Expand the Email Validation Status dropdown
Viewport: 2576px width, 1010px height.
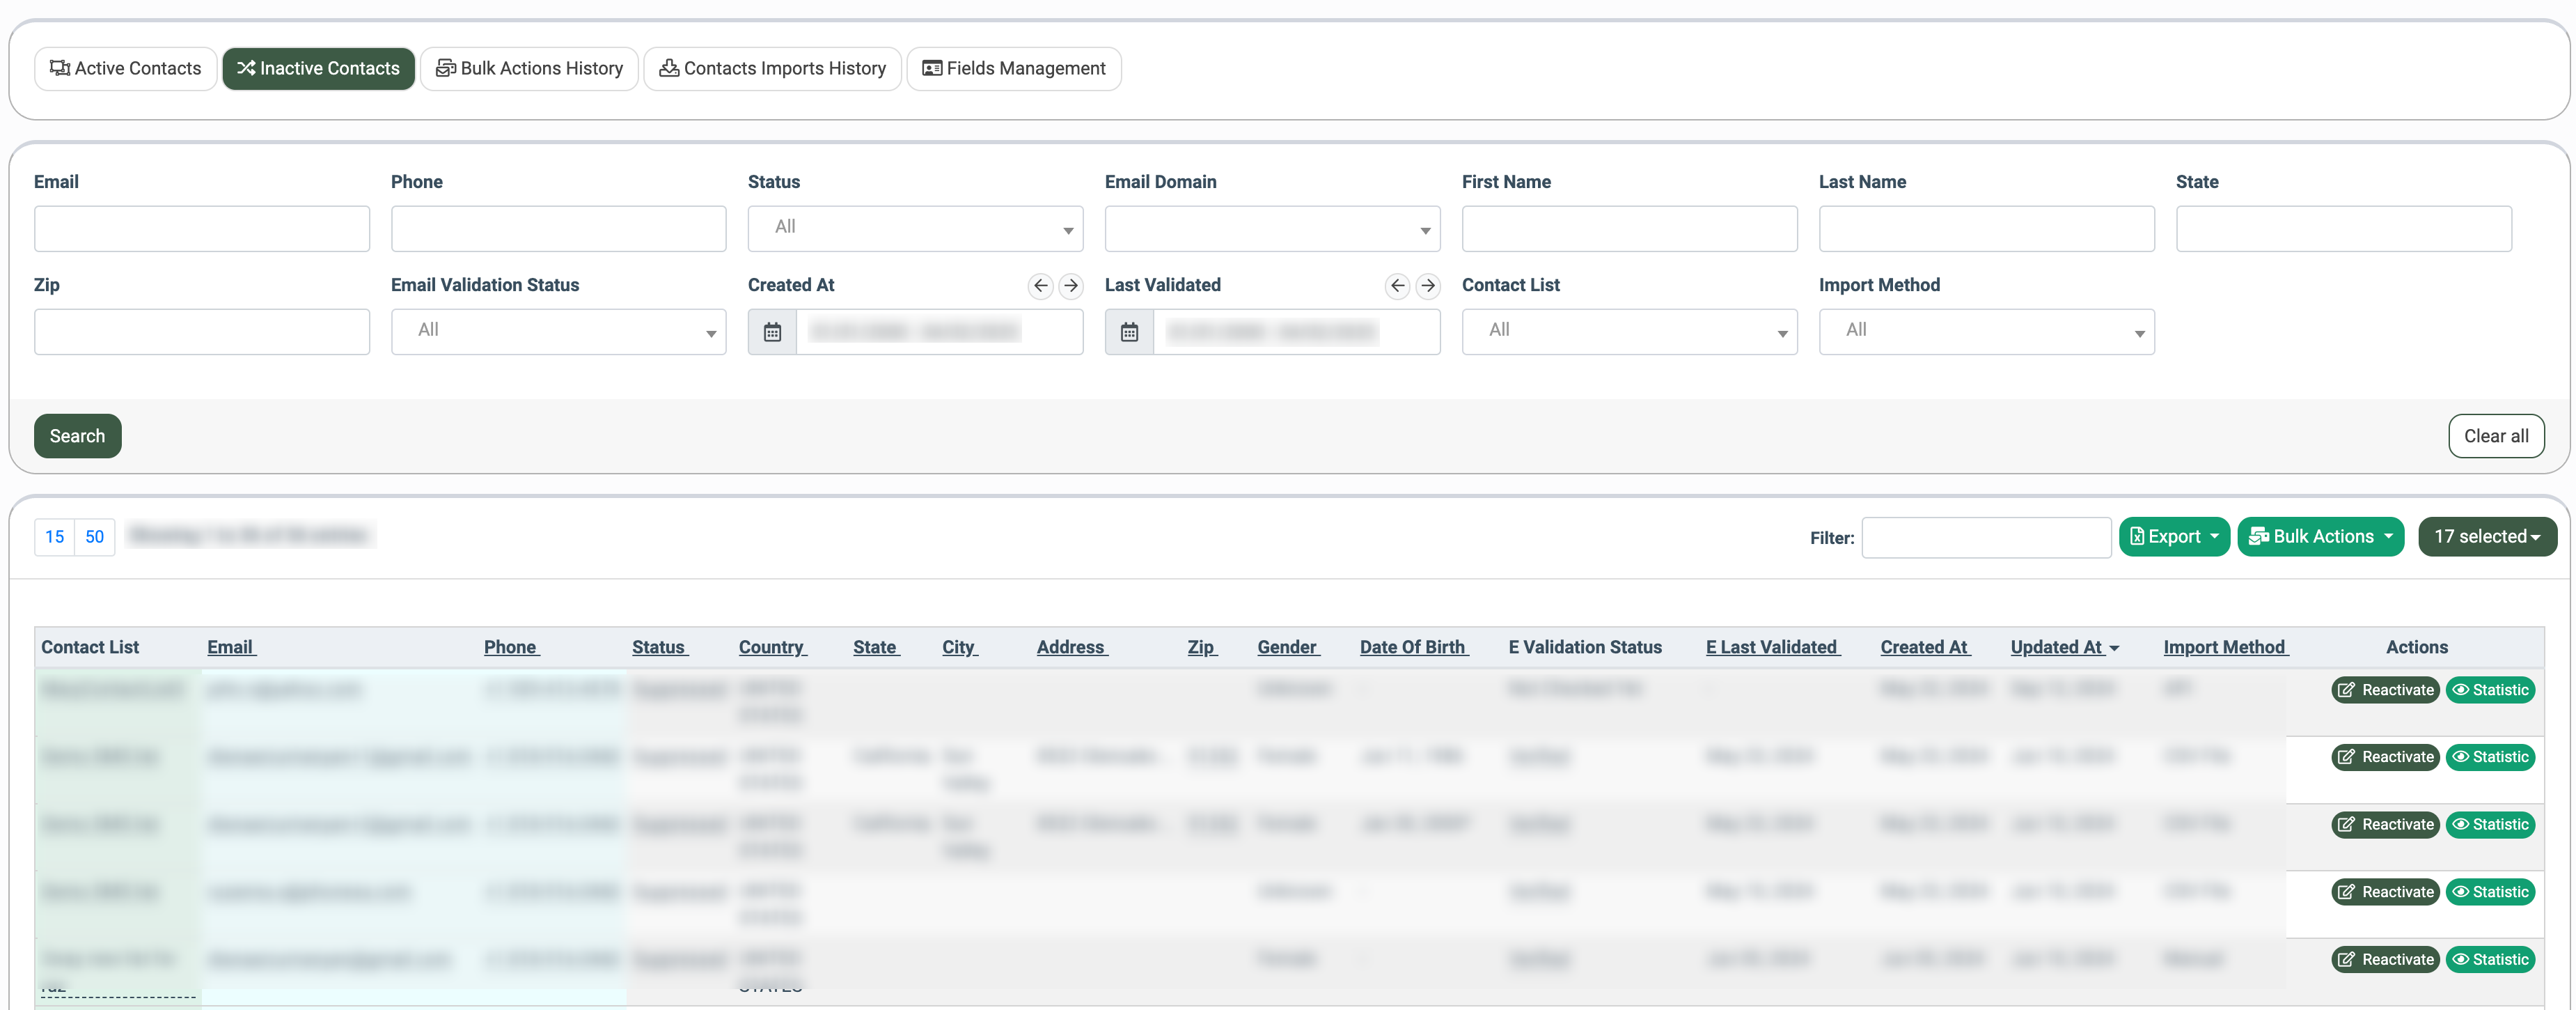[558, 332]
